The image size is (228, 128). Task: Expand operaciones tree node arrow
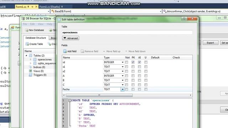coord(31,59)
